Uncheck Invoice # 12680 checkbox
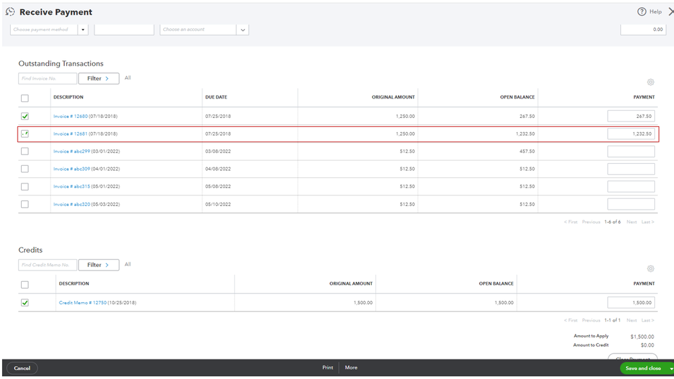674x379 pixels. click(x=25, y=117)
